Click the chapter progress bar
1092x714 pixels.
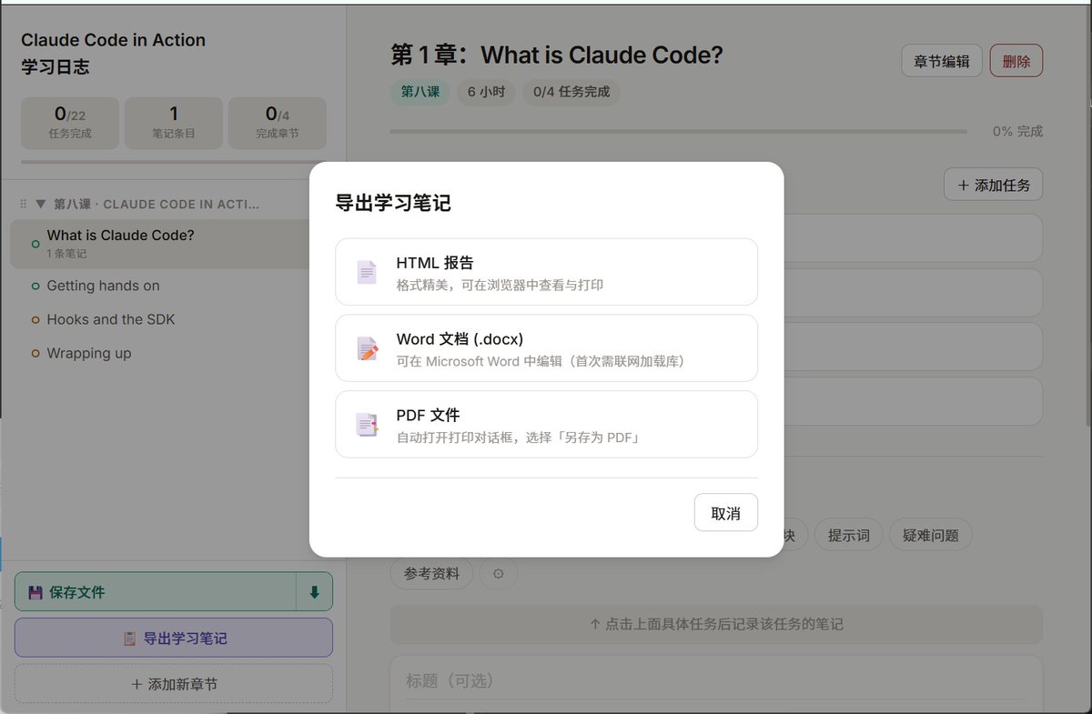pos(679,131)
